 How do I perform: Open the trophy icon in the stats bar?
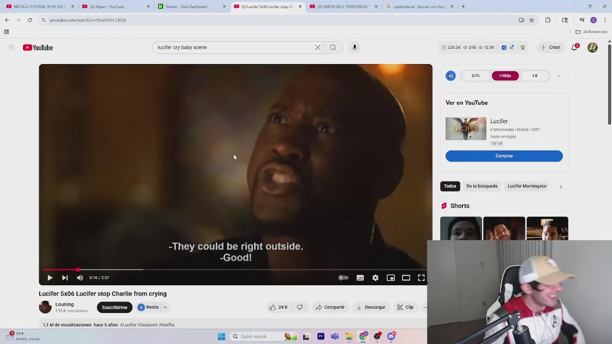[523, 47]
